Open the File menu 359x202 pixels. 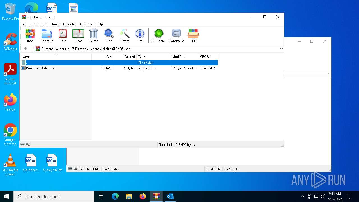click(x=24, y=24)
